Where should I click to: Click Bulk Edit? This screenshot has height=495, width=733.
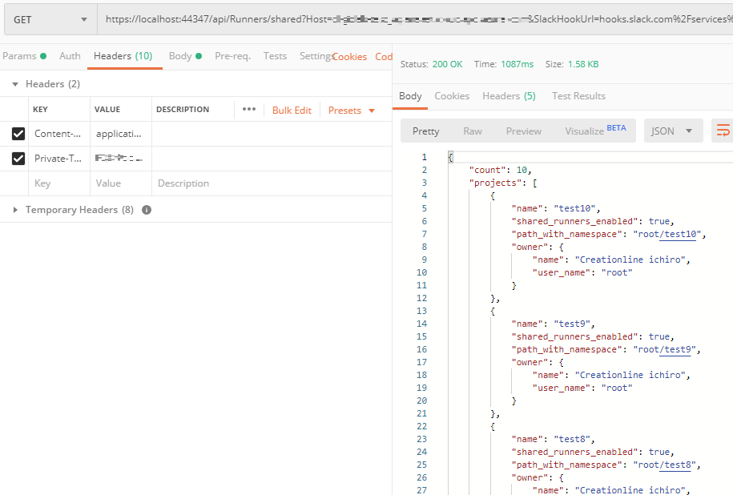pyautogui.click(x=292, y=111)
